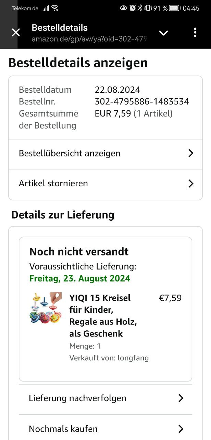This screenshot has width=211, height=440.
Task: Open the three-dot overflow menu
Action: (x=195, y=33)
